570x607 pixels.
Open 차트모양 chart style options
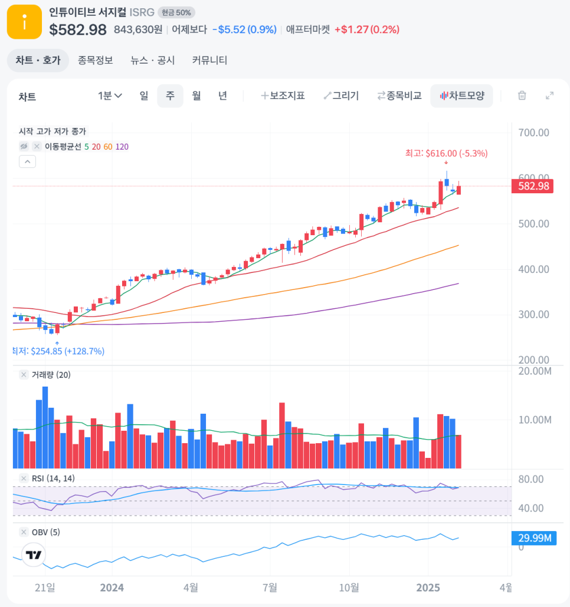point(462,95)
